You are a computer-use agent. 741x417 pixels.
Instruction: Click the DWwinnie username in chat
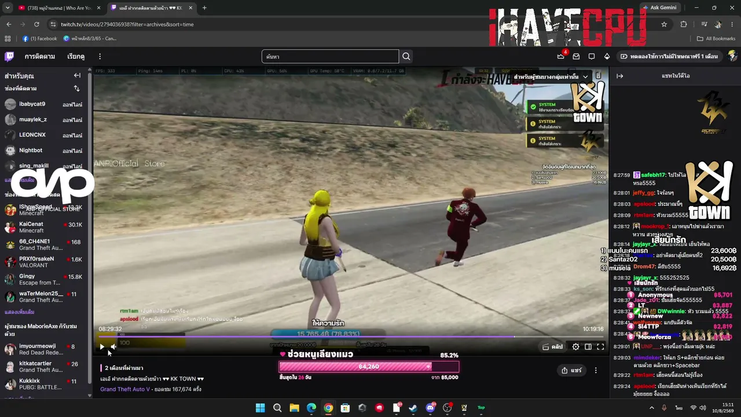pos(670,312)
